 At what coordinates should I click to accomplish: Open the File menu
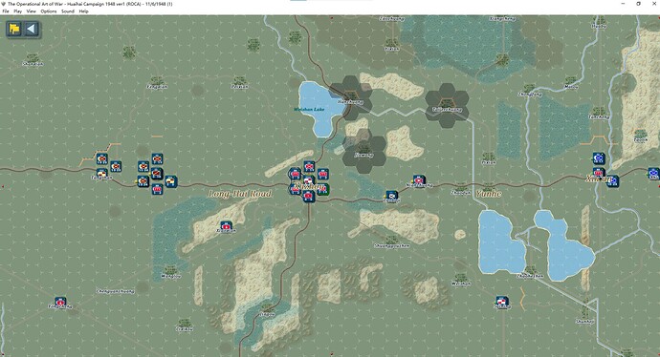6,11
